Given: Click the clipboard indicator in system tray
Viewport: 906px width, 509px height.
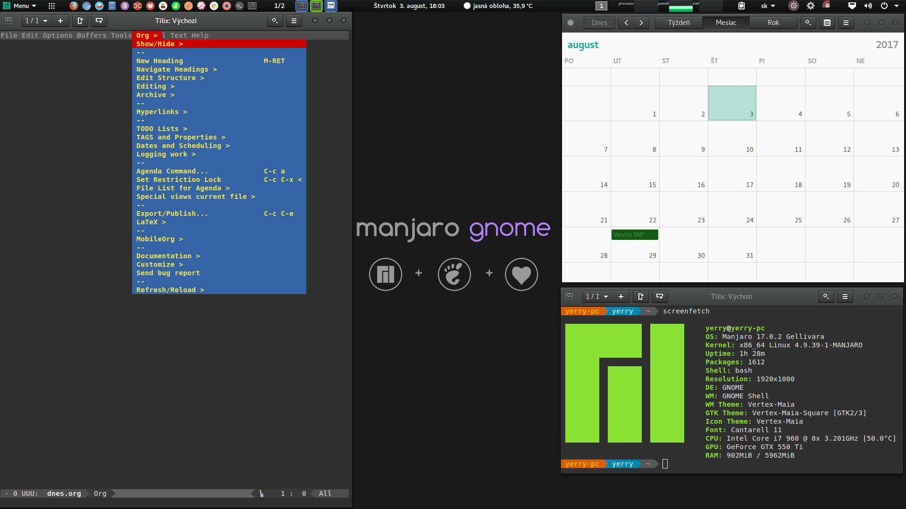Looking at the screenshot, I should [x=741, y=6].
